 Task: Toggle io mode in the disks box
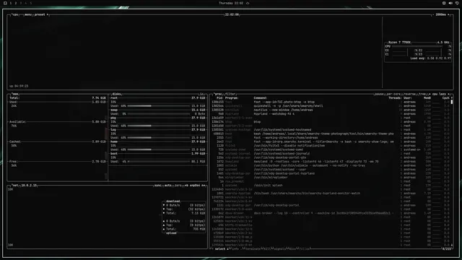(202, 94)
